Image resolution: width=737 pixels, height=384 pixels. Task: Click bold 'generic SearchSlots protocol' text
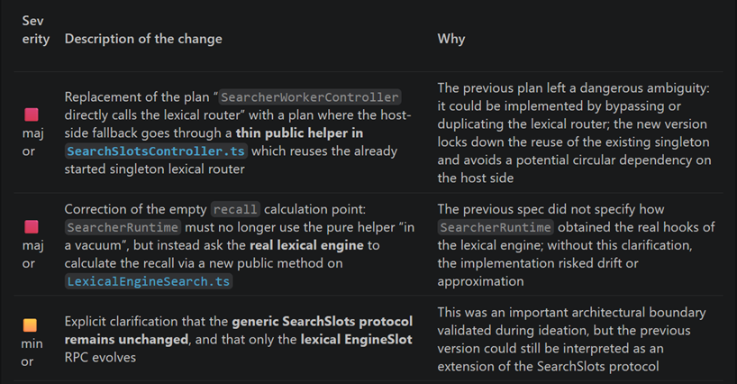[x=323, y=322]
